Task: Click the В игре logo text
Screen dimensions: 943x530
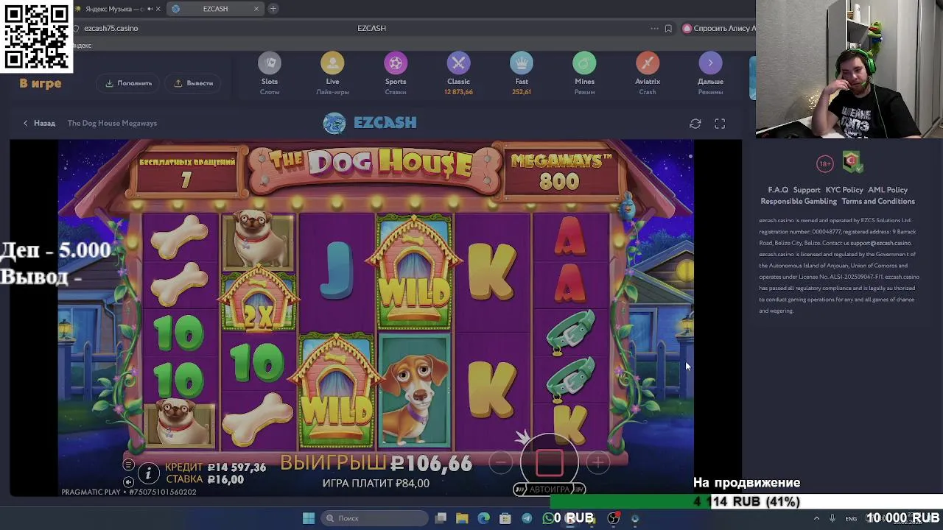Action: 41,83
